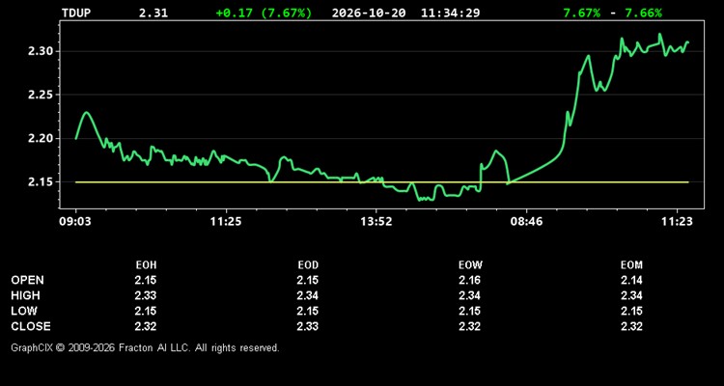Click the EOH column header

(x=146, y=265)
